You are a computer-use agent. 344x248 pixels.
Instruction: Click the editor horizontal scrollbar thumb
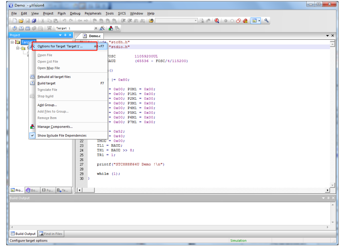88,190
